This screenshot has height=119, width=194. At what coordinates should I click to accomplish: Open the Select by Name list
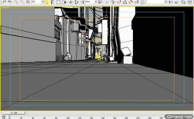(53, 2)
